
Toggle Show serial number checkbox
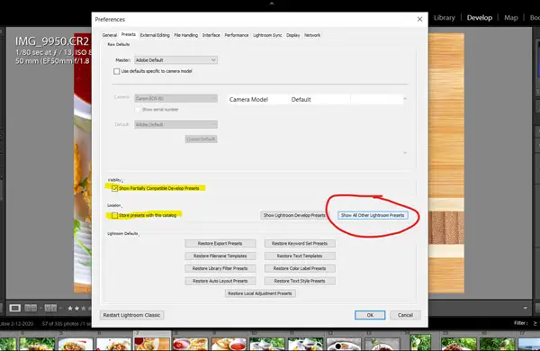pos(138,110)
